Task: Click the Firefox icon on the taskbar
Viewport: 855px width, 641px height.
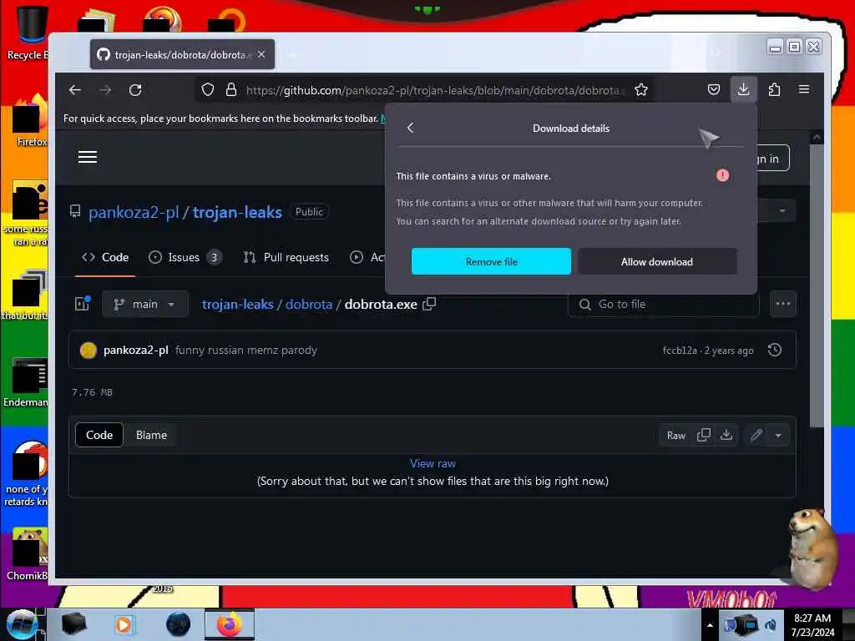Action: coord(230,624)
